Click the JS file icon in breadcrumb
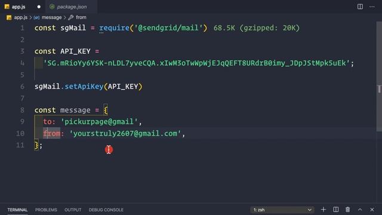This screenshot has height=215, width=382. pos(9,17)
